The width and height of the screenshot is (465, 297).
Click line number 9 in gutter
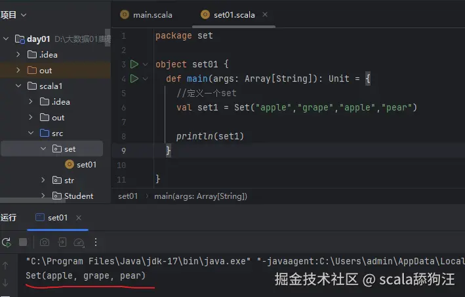(x=124, y=150)
